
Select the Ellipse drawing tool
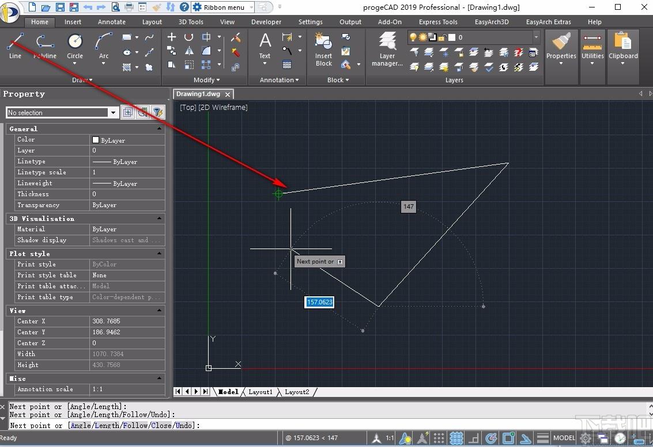(127, 52)
